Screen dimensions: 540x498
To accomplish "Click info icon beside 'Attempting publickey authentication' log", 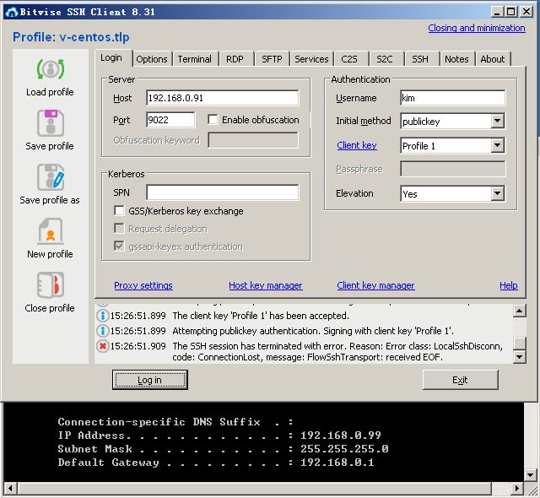I will [102, 331].
